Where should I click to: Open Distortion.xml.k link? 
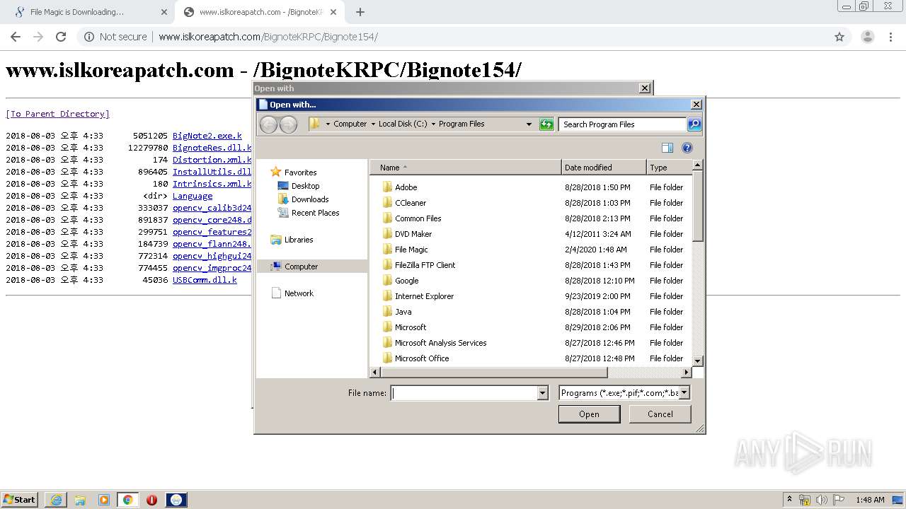click(x=212, y=160)
